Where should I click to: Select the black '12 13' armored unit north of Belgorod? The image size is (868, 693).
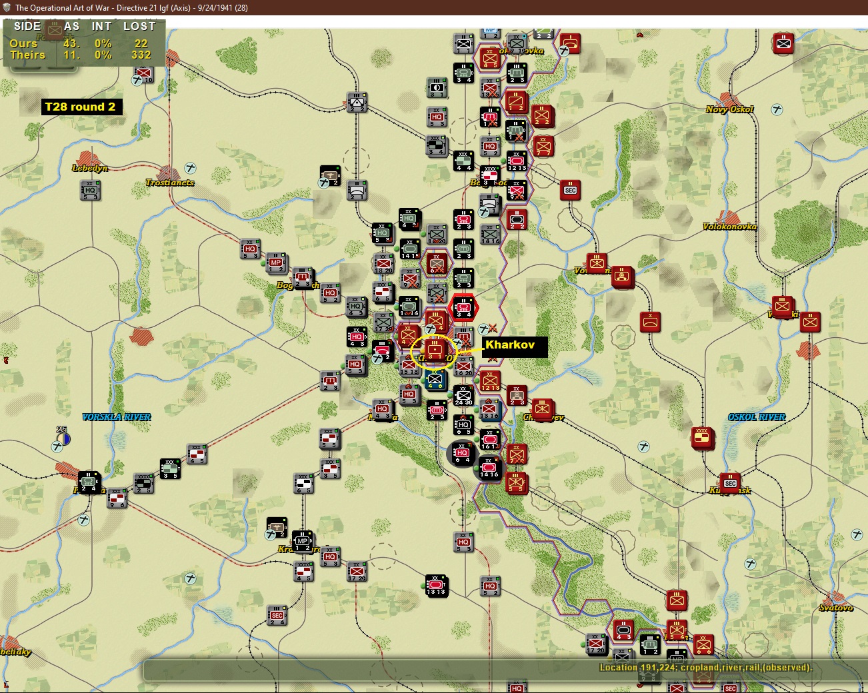click(x=517, y=161)
